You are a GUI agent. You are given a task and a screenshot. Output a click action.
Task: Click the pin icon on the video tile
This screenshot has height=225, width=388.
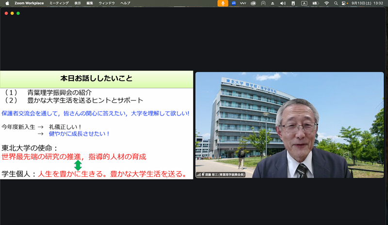click(203, 175)
